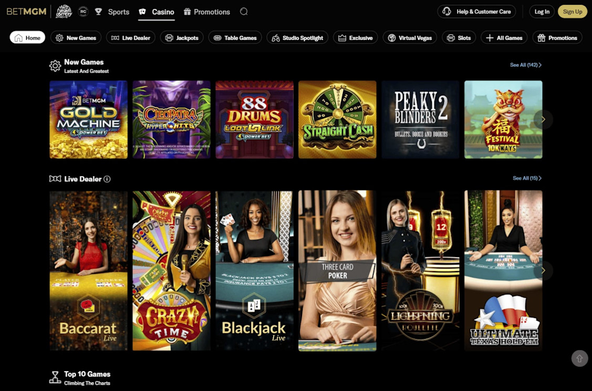Open the Cleopatra Hyper Hits tile
Image resolution: width=592 pixels, height=391 pixels.
tap(171, 119)
